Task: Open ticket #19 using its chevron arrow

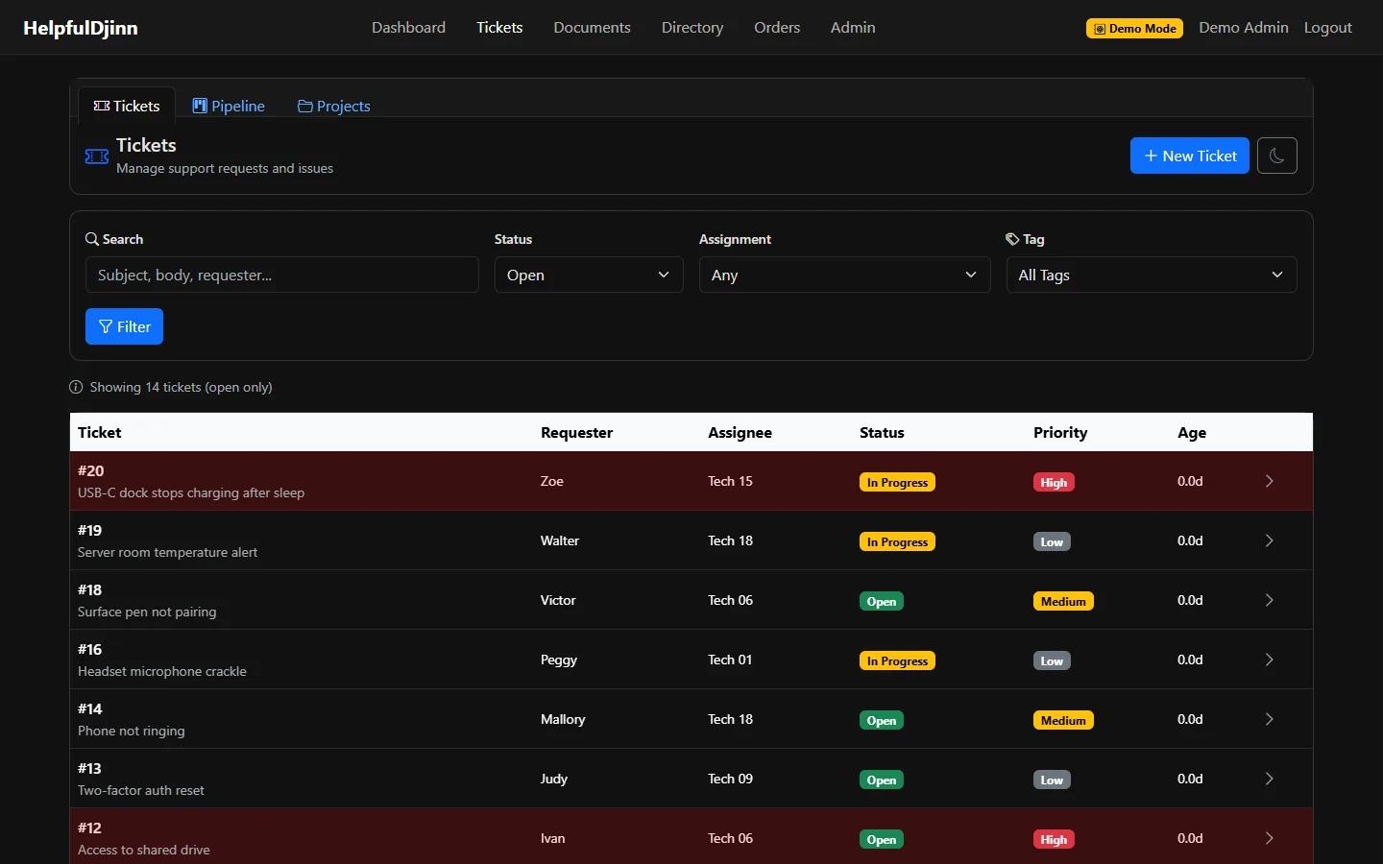Action: (x=1269, y=540)
